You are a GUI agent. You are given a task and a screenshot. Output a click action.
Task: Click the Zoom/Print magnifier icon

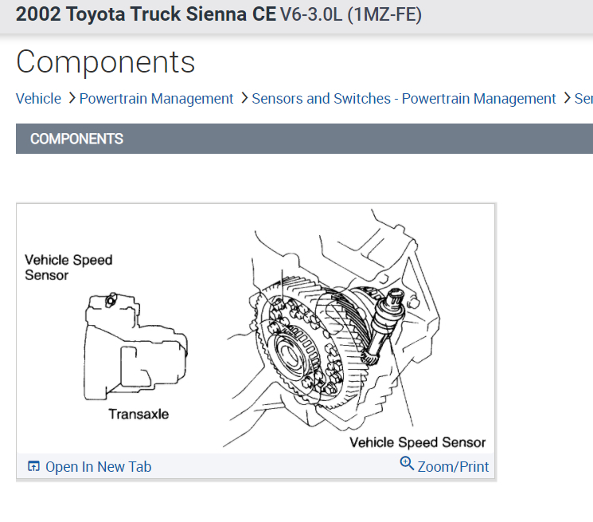pyautogui.click(x=407, y=465)
